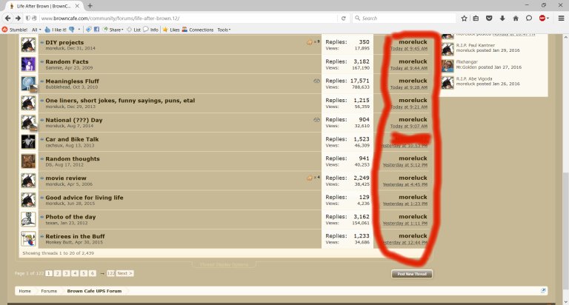Select the Life After Brown browser tab
The width and height of the screenshot is (569, 305).
(x=44, y=6)
